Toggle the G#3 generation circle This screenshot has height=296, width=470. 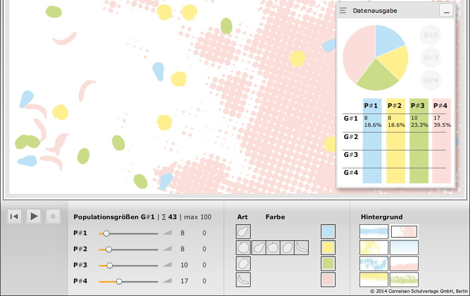tap(430, 58)
